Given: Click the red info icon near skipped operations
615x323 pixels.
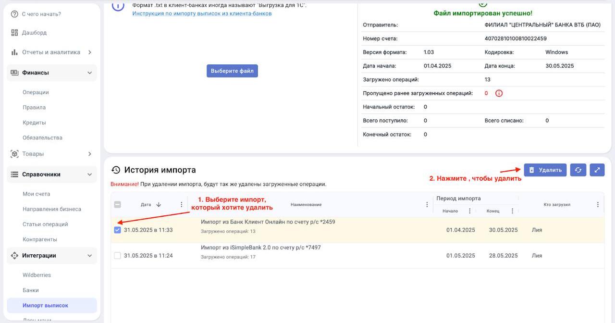Looking at the screenshot, I should point(499,93).
